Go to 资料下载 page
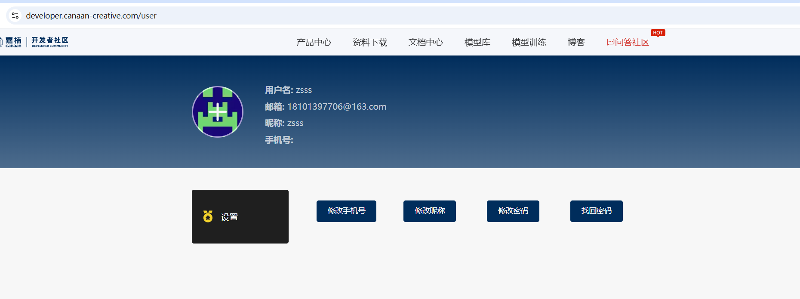 [369, 42]
